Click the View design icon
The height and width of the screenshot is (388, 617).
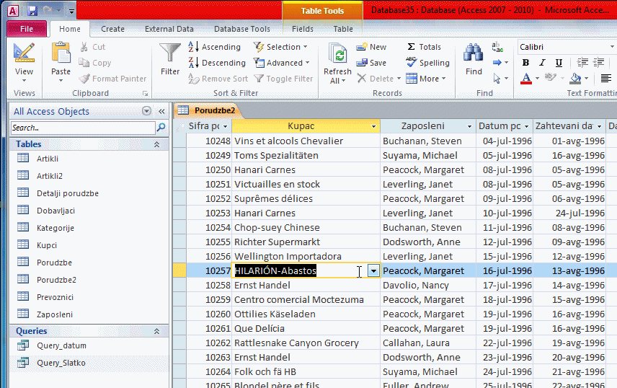point(24,53)
